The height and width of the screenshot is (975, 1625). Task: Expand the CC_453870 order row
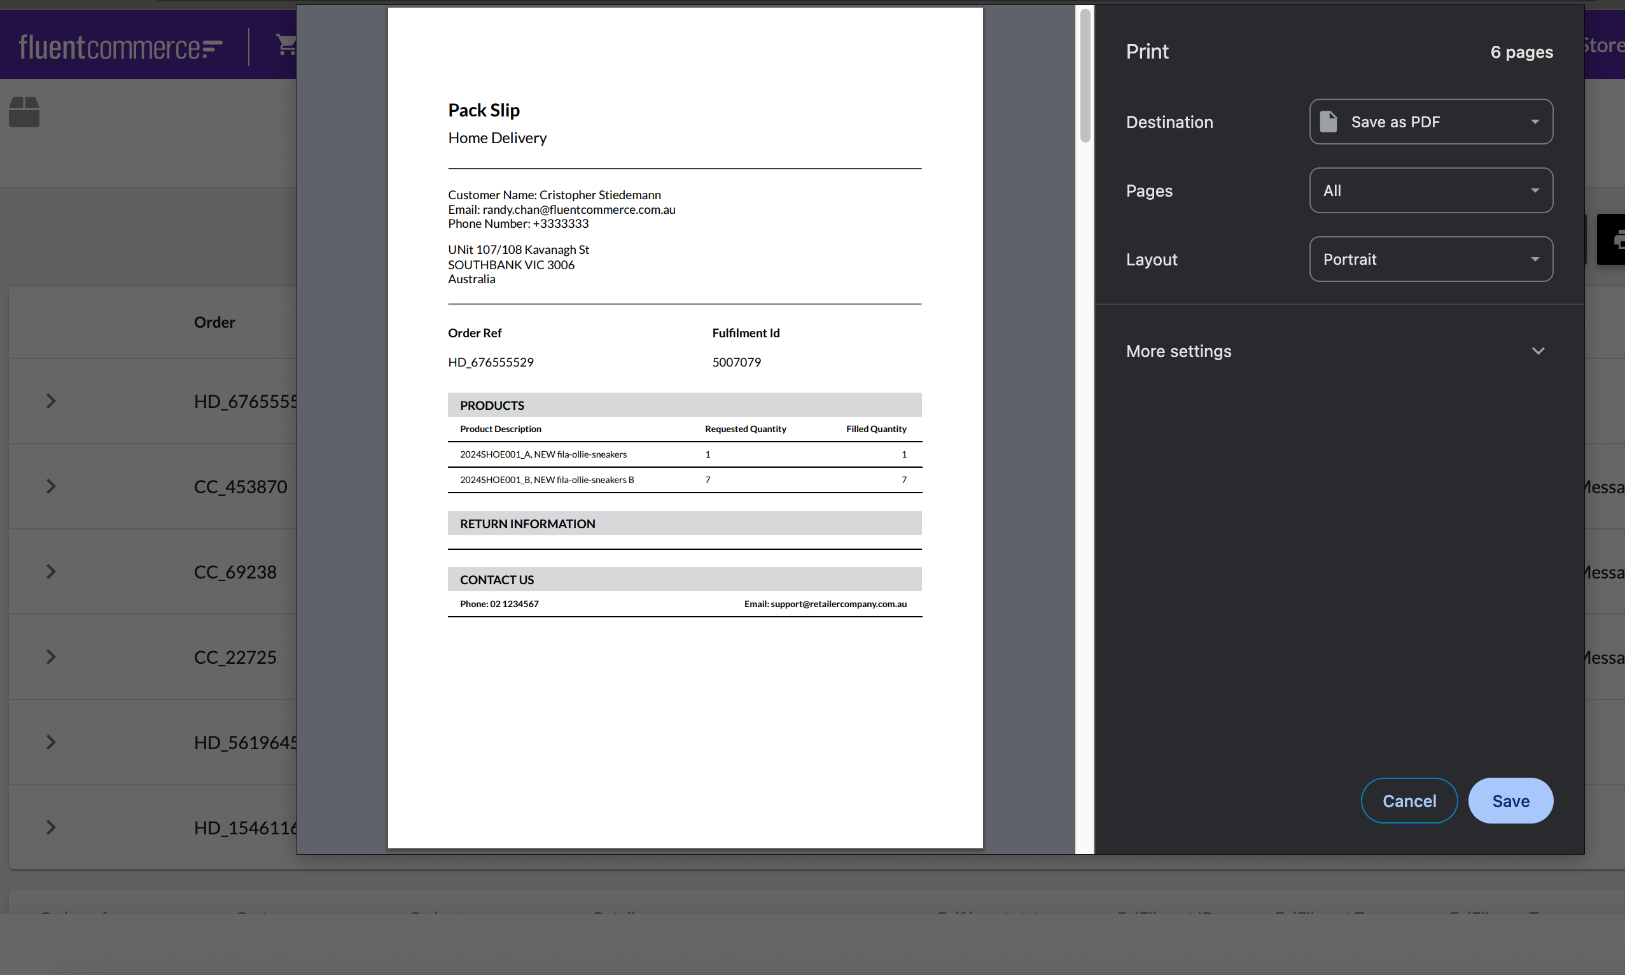[50, 486]
